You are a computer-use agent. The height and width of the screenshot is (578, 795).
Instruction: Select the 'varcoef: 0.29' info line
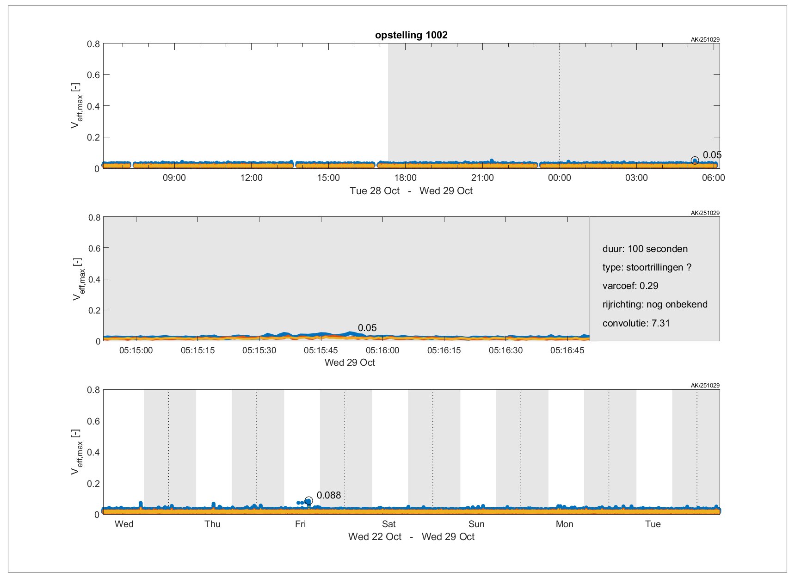630,286
